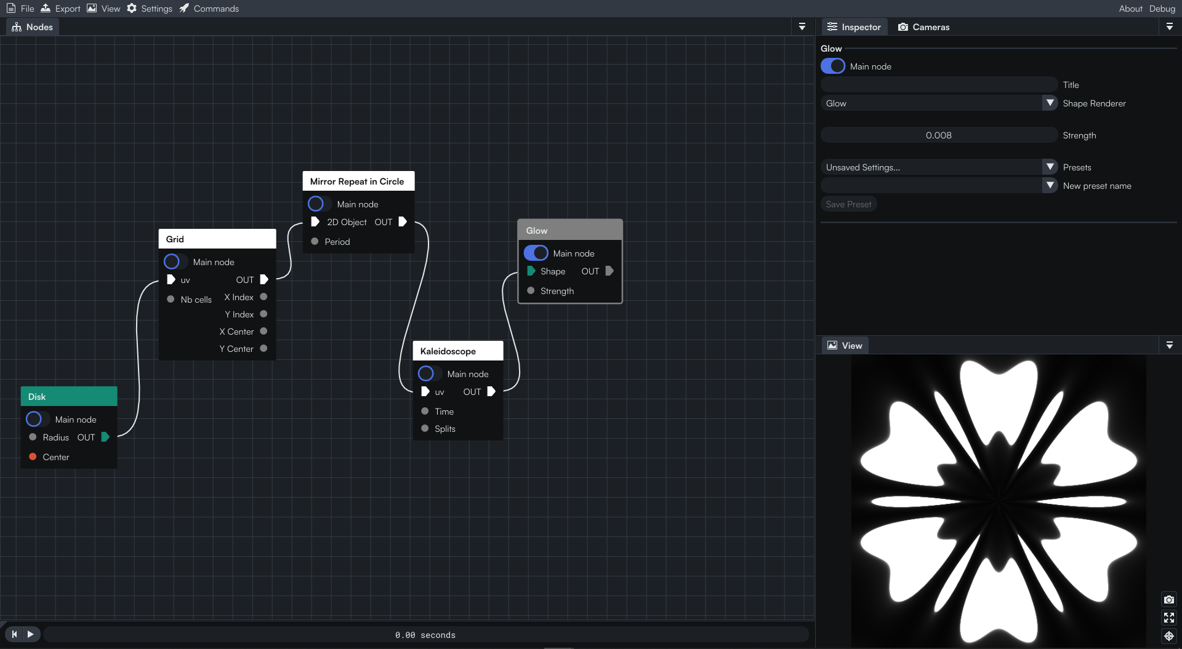Open the Export menu
1182x649 pixels.
[x=60, y=9]
